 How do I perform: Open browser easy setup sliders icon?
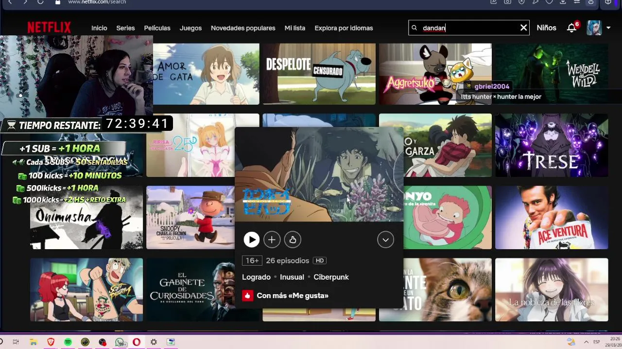coord(577,2)
